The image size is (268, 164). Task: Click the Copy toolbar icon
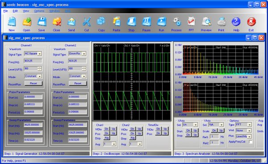click(101, 22)
